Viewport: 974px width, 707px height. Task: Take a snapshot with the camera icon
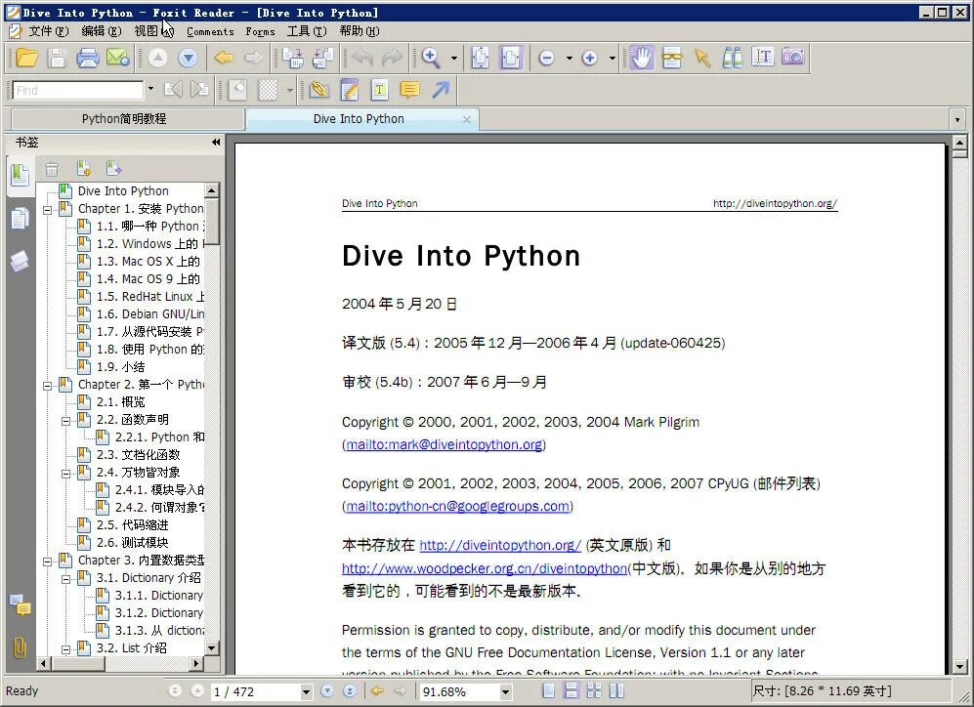pyautogui.click(x=793, y=57)
